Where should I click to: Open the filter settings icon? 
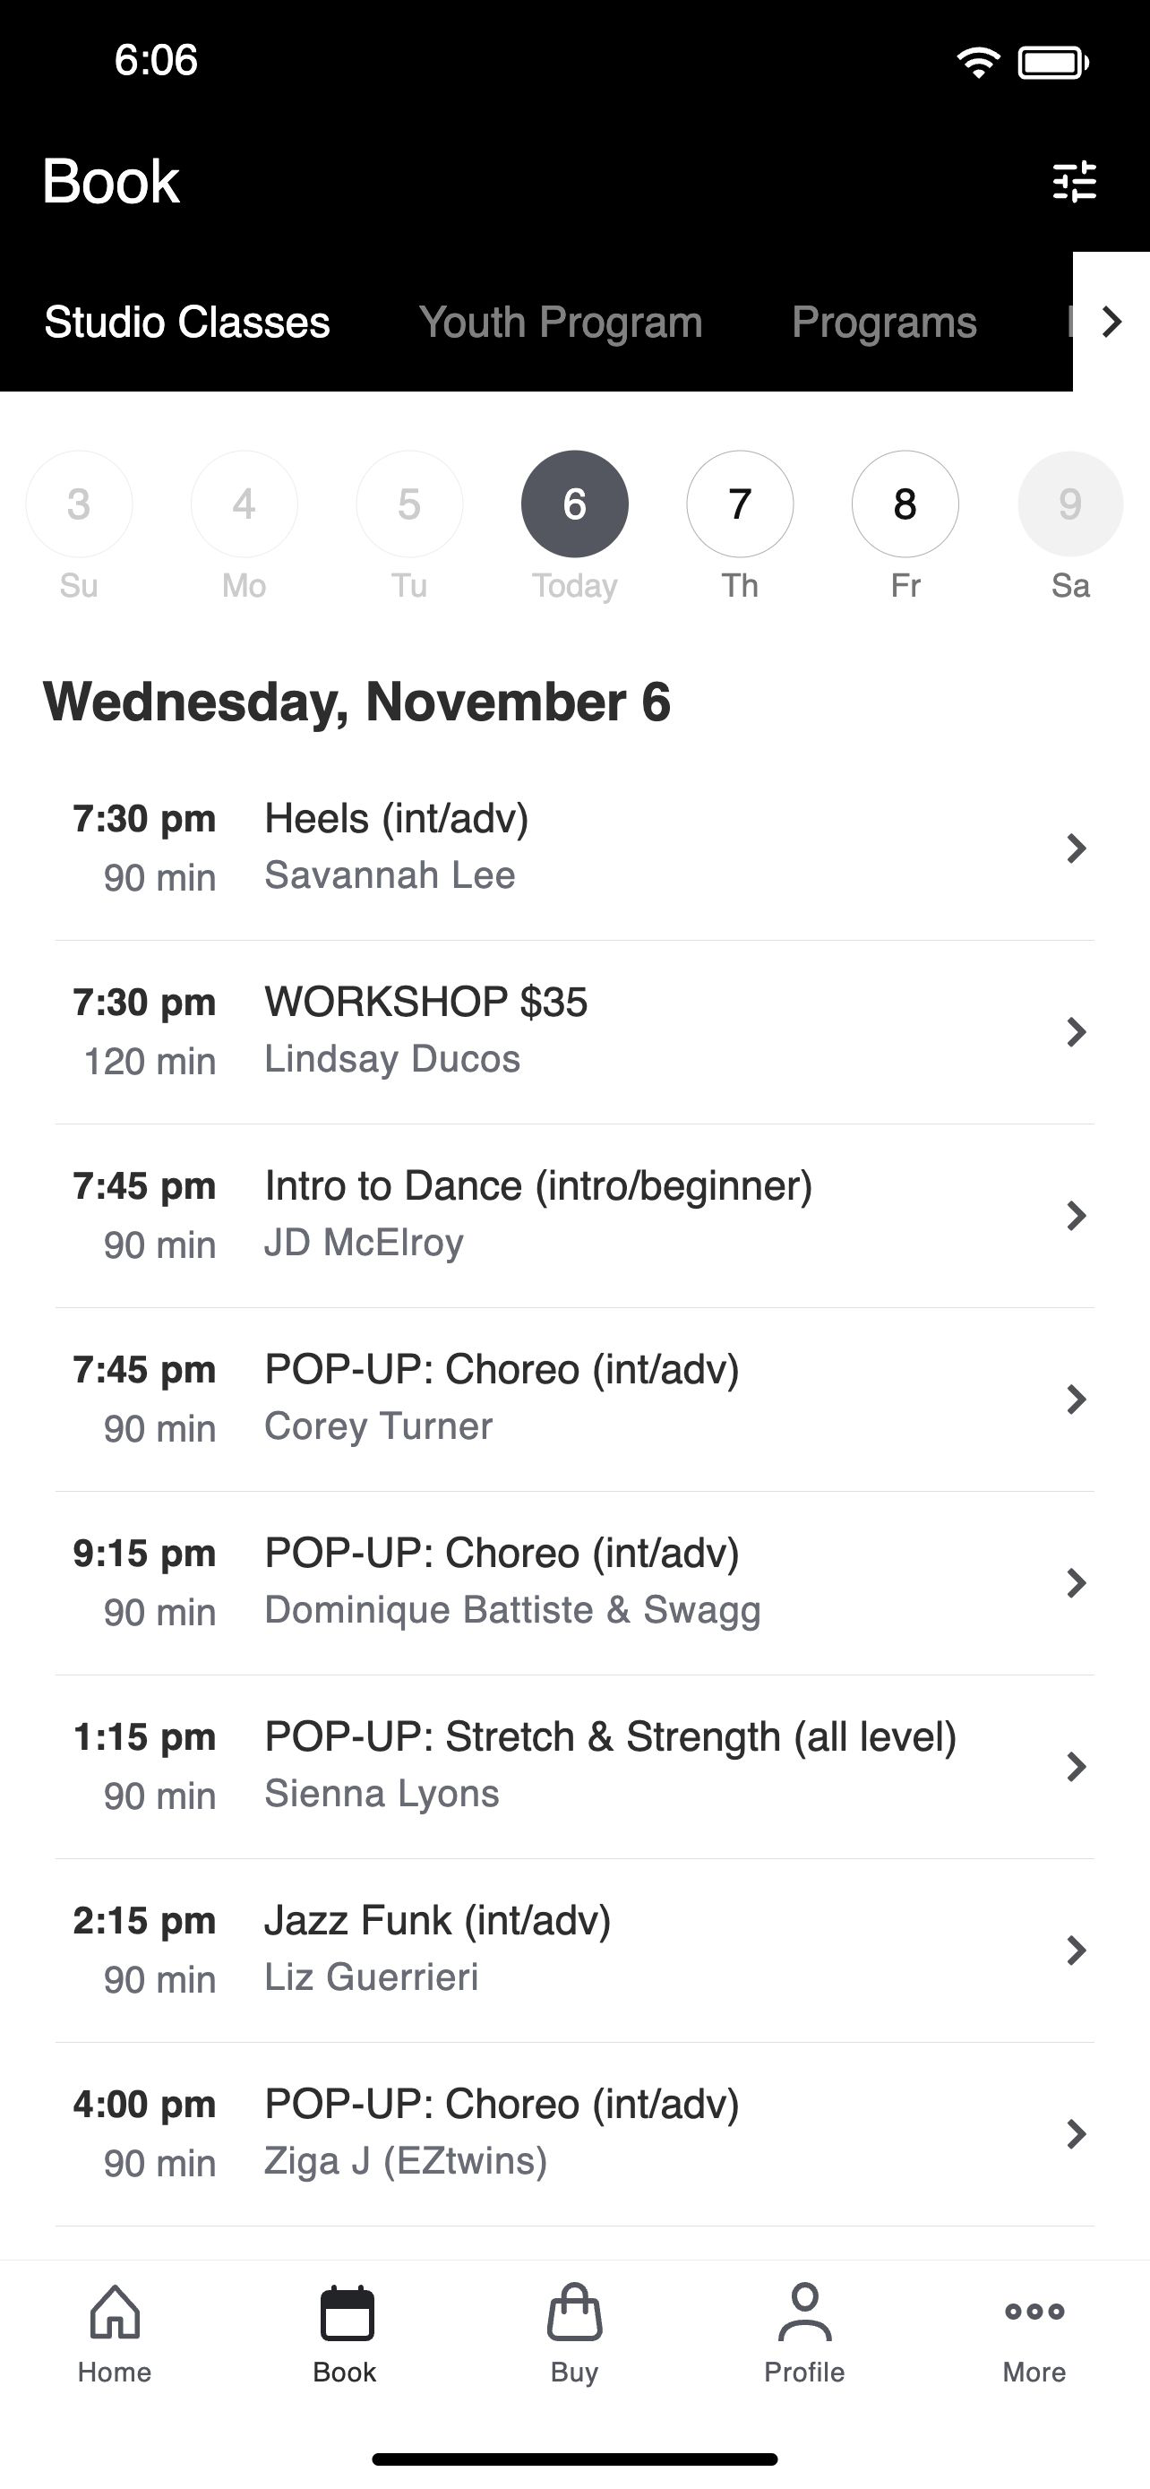[x=1074, y=181]
